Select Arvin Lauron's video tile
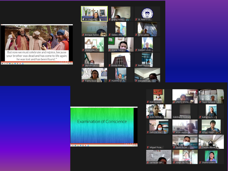 click(x=185, y=125)
